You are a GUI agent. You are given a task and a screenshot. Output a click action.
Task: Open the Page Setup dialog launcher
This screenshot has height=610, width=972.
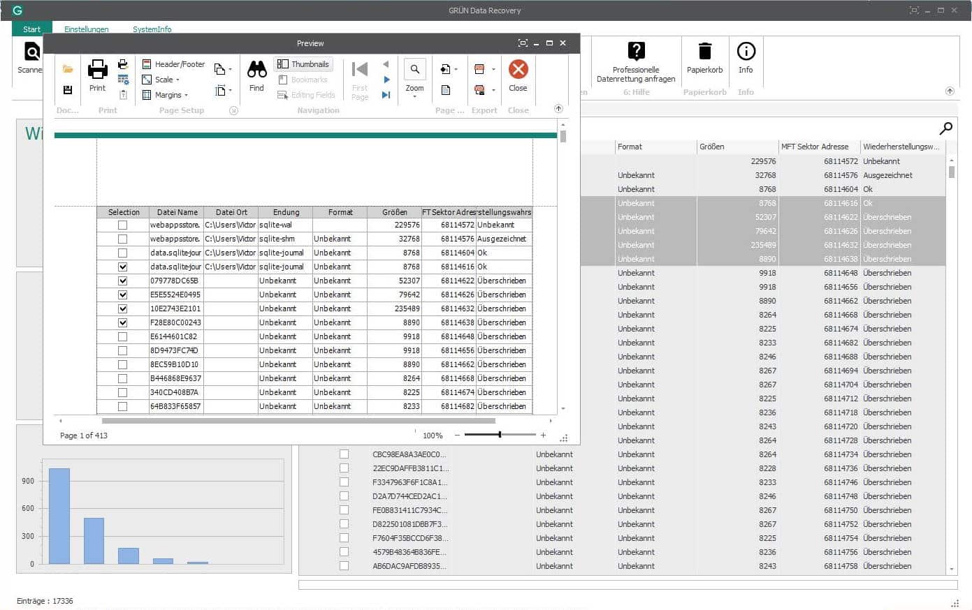[233, 110]
